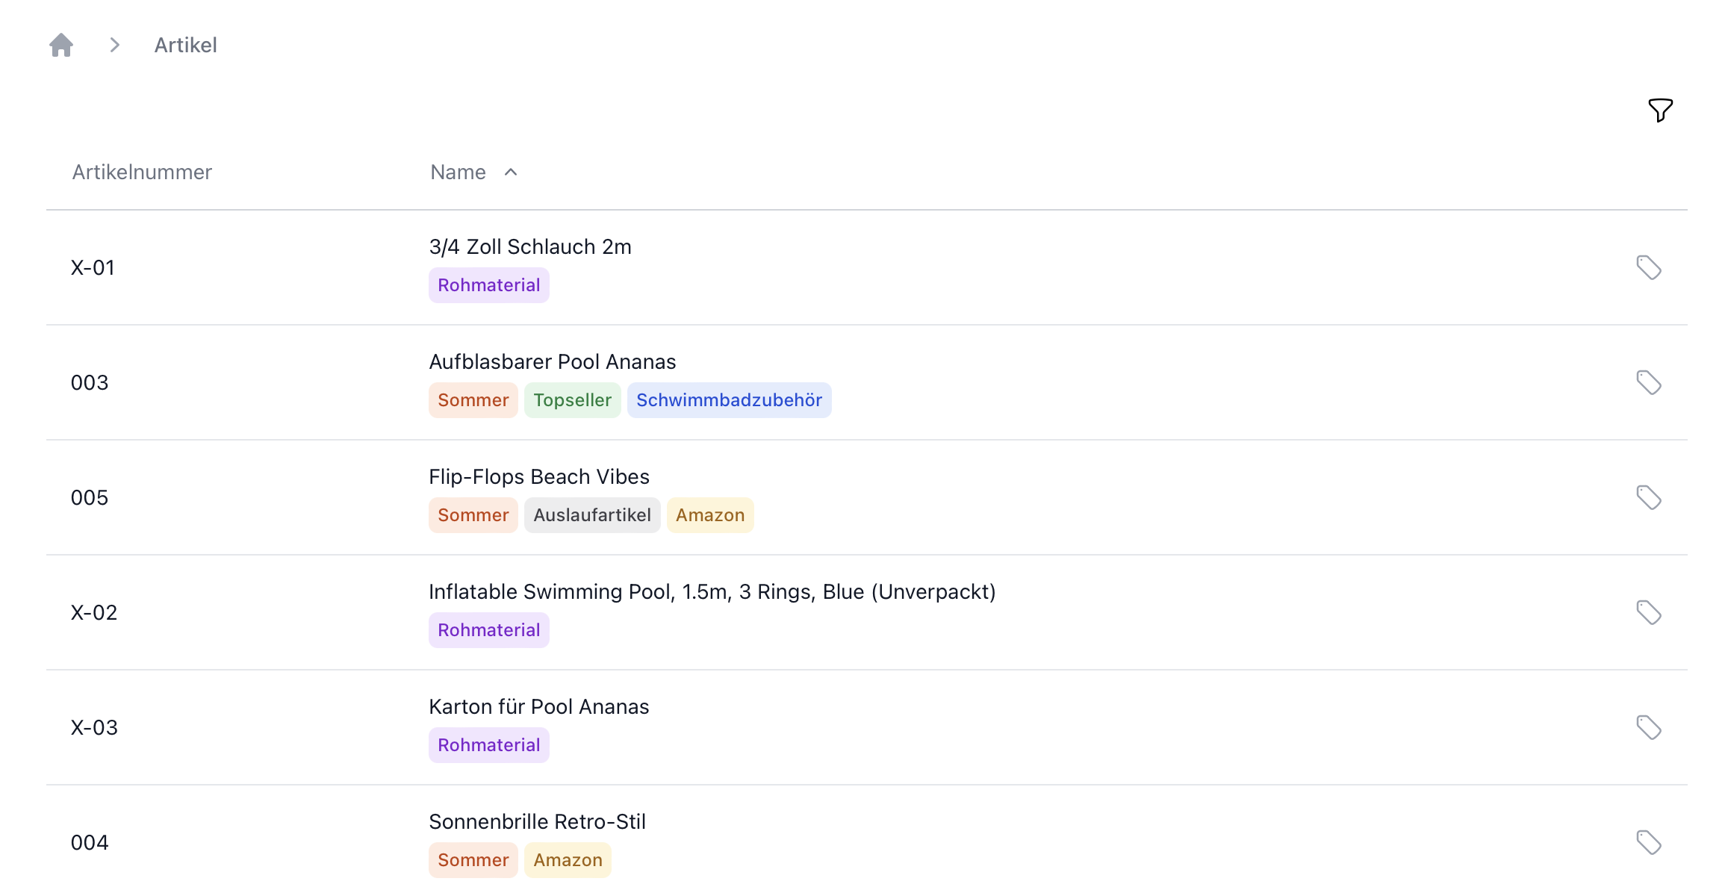Go to Artikel breadcrumb link
The height and width of the screenshot is (896, 1728).
[185, 46]
